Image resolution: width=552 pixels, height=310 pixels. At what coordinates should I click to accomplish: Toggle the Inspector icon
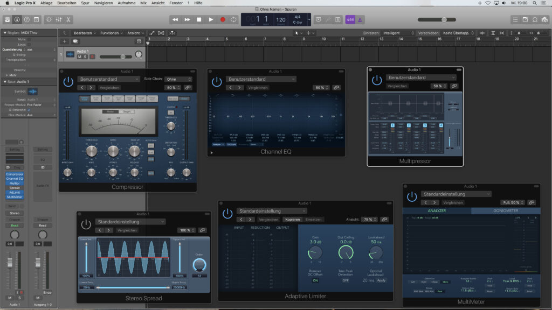[17, 20]
